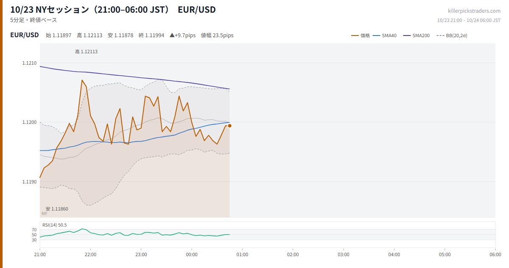The width and height of the screenshot is (509, 268).
Task: Click the 値幅 23.5pips range value
Action: [x=217, y=36]
